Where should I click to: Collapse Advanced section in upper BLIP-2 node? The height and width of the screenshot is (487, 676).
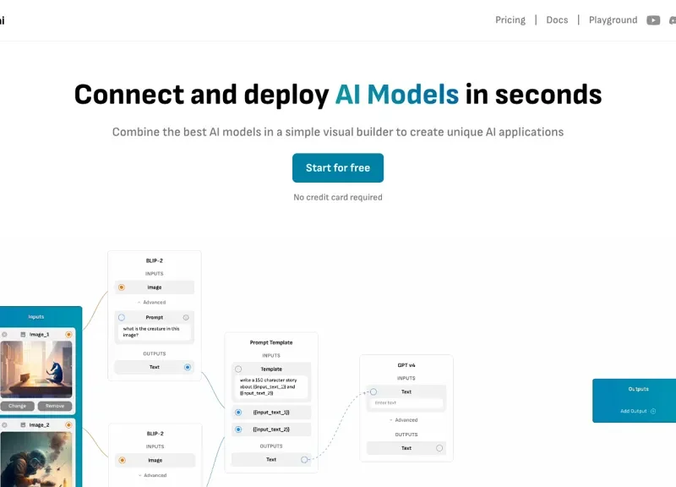click(x=152, y=303)
